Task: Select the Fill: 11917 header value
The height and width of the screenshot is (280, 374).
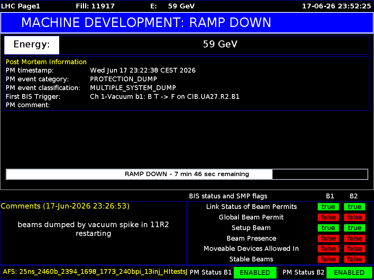Action: coord(95,6)
